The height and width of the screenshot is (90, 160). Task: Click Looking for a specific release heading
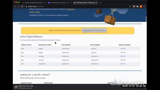coord(35,74)
